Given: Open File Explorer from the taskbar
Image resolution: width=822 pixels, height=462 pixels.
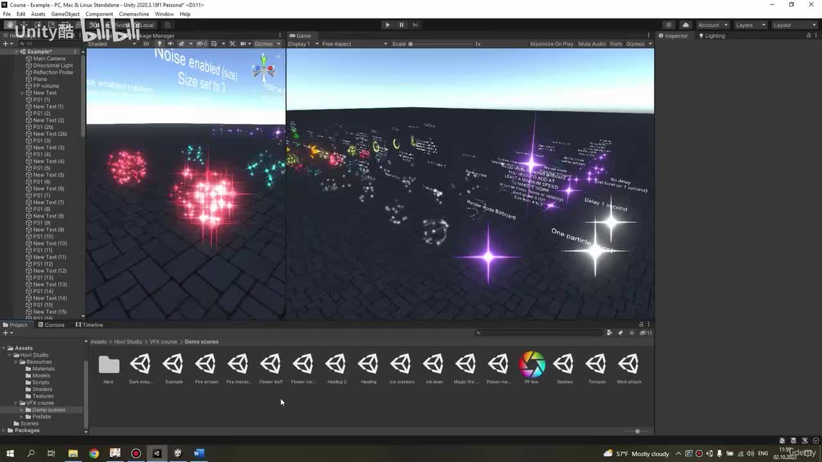Looking at the screenshot, I should pyautogui.click(x=73, y=454).
